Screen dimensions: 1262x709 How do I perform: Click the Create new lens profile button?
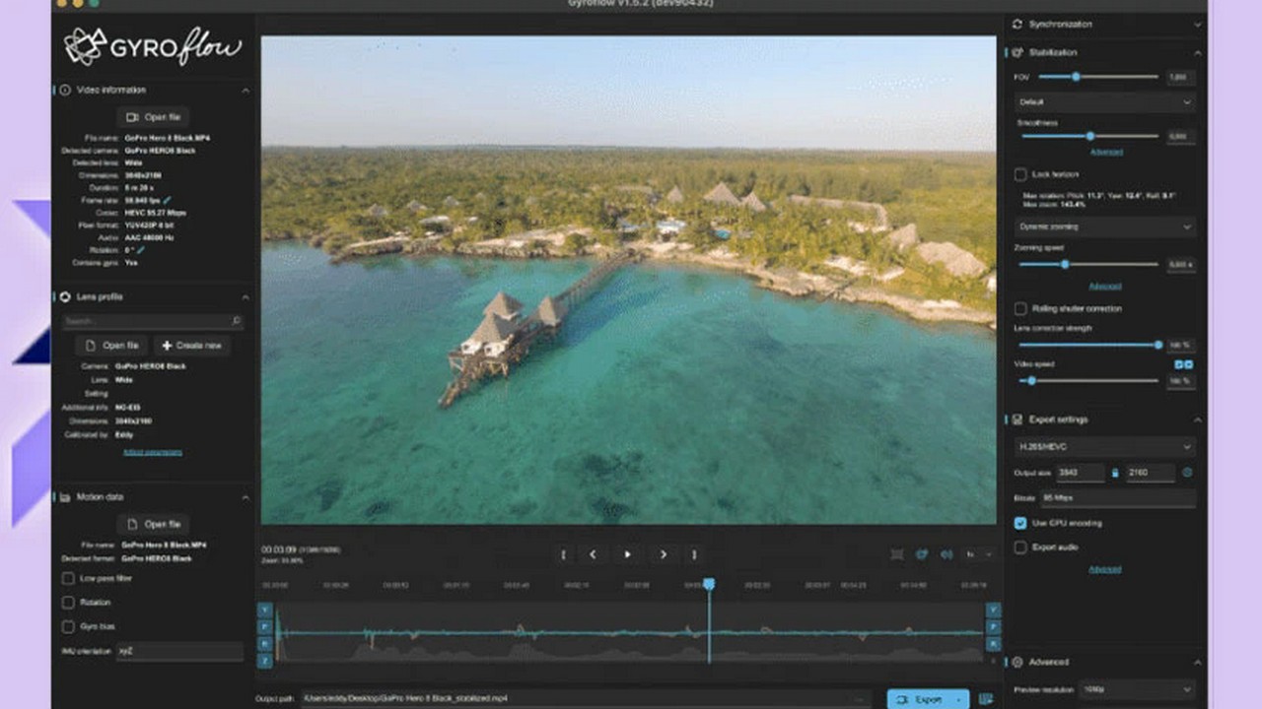[x=191, y=346]
